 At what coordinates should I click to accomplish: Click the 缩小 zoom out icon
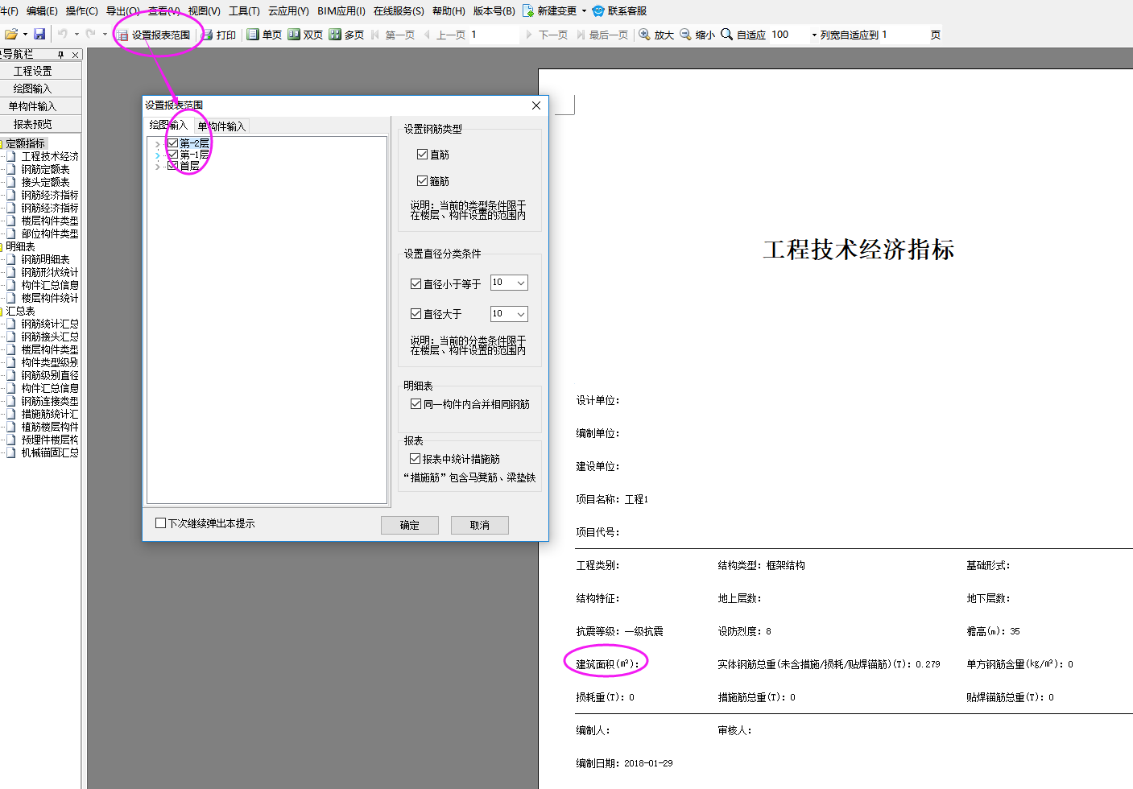coord(685,35)
